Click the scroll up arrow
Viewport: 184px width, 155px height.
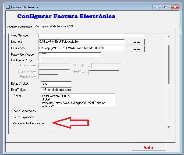[169, 37]
